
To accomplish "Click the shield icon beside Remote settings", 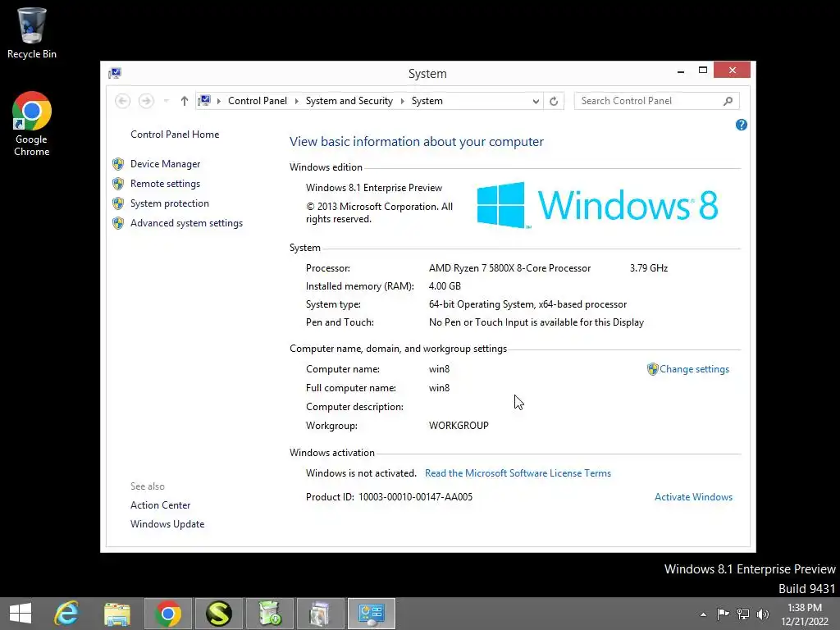I will 118,184.
